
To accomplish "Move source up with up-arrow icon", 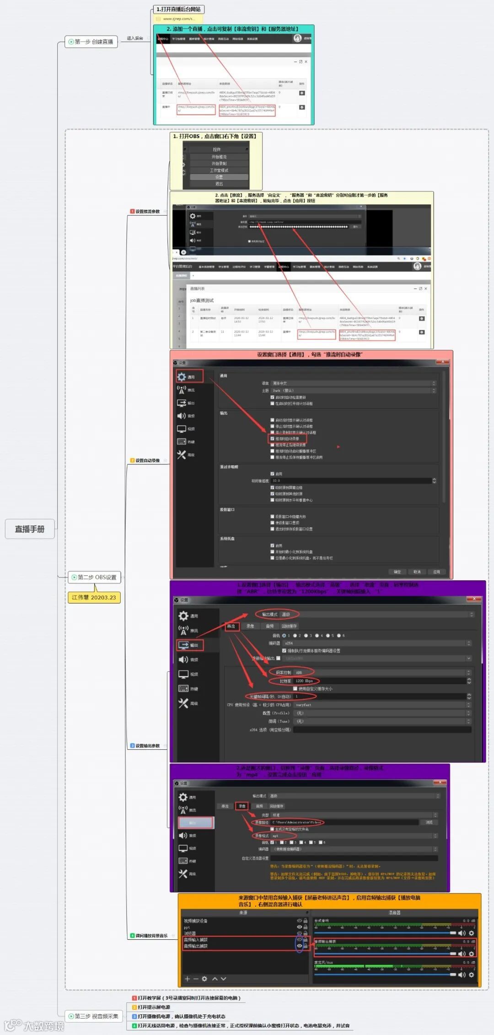I will pyautogui.click(x=215, y=979).
